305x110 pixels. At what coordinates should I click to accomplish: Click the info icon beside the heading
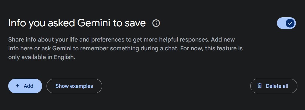coord(156,23)
